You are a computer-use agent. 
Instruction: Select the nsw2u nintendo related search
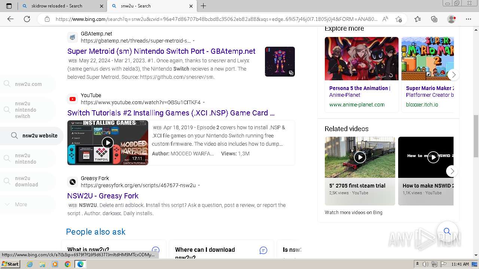pyautogui.click(x=28, y=158)
